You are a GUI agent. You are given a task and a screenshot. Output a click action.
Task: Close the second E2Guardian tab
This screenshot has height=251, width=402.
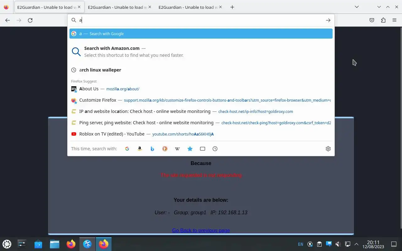[149, 7]
